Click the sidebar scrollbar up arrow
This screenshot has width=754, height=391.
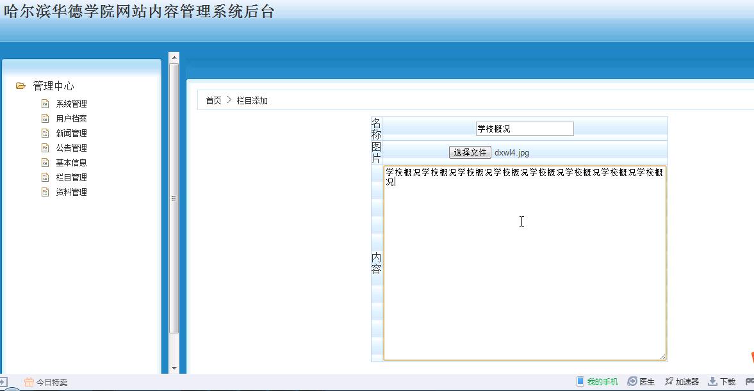pyautogui.click(x=174, y=58)
